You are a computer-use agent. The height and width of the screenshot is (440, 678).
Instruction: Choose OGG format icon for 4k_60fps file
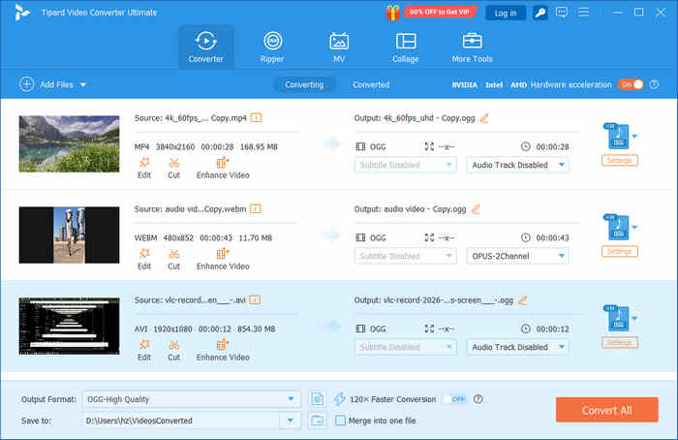[x=618, y=137]
